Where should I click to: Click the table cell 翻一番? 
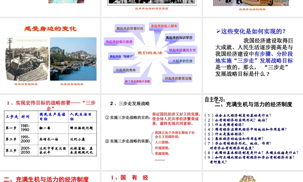(53, 128)
